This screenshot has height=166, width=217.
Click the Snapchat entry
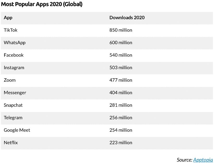pos(13,105)
